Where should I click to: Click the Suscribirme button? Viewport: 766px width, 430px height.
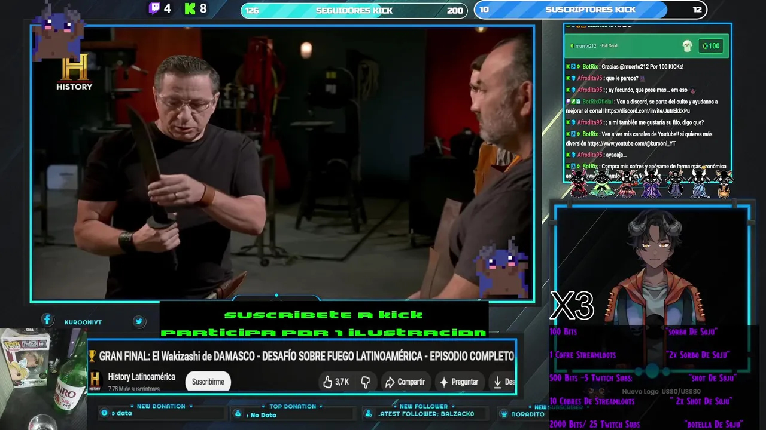[x=208, y=382]
